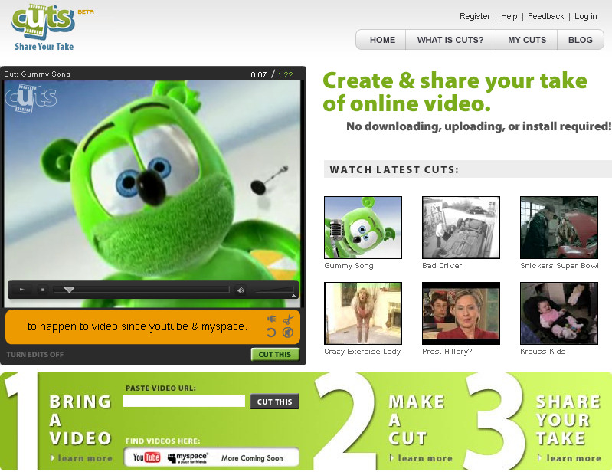
Task: Click the Pres. Hillary? caption text
Action: point(447,352)
